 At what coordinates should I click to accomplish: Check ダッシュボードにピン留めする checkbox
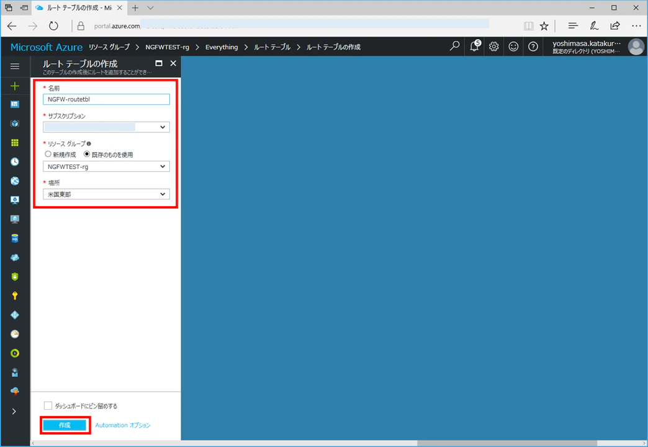(48, 405)
